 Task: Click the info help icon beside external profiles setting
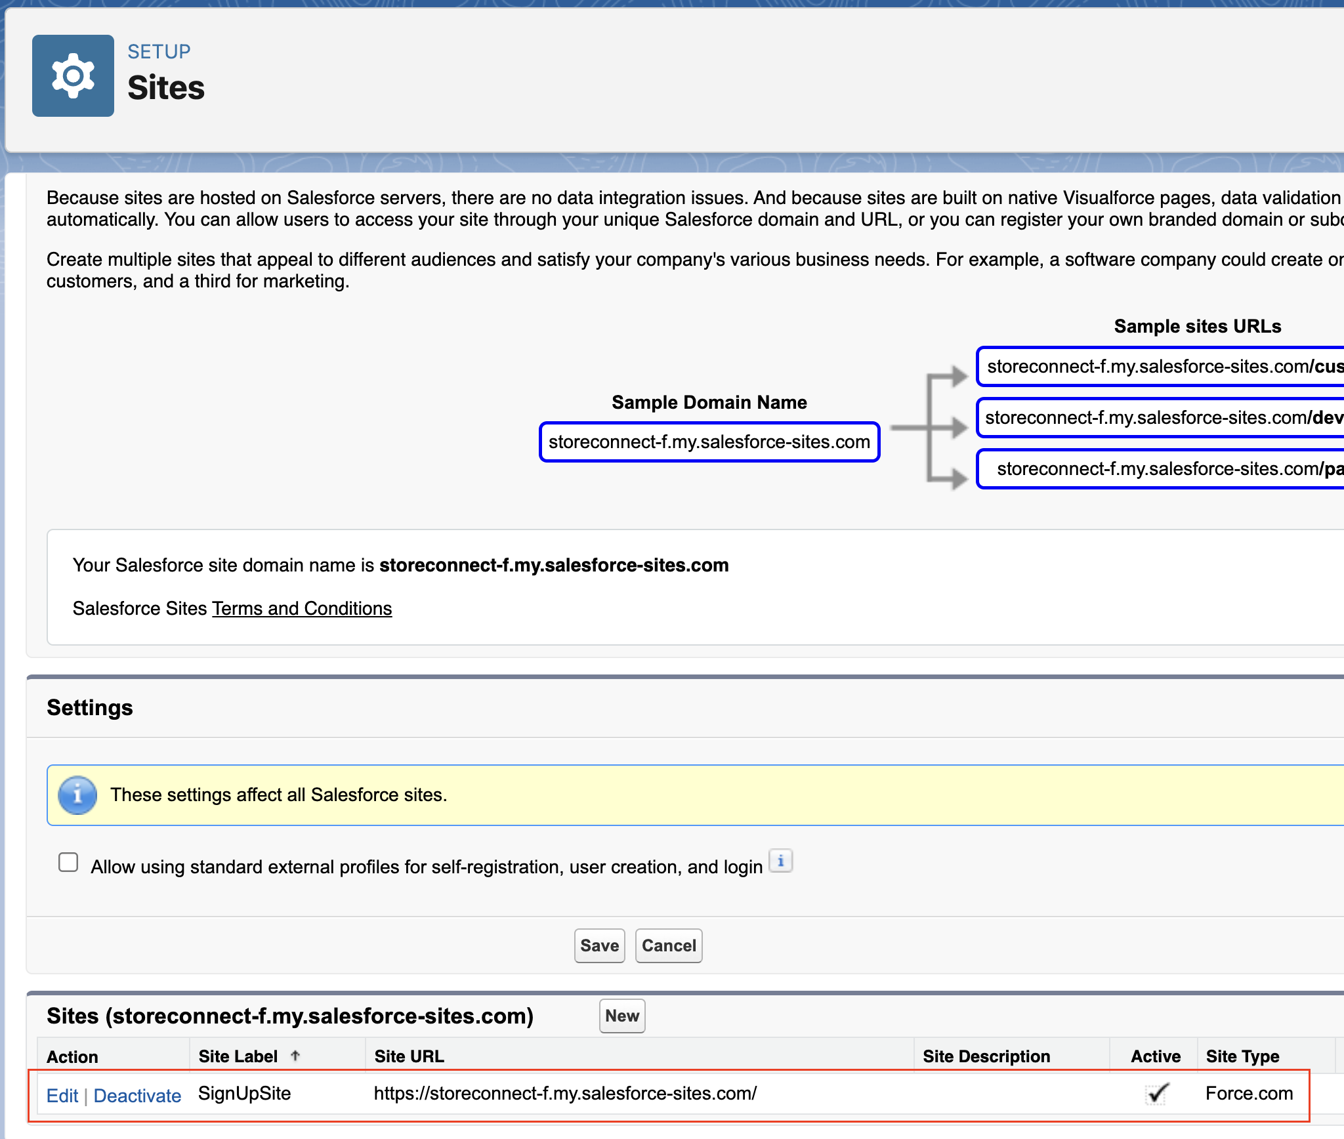pyautogui.click(x=780, y=861)
